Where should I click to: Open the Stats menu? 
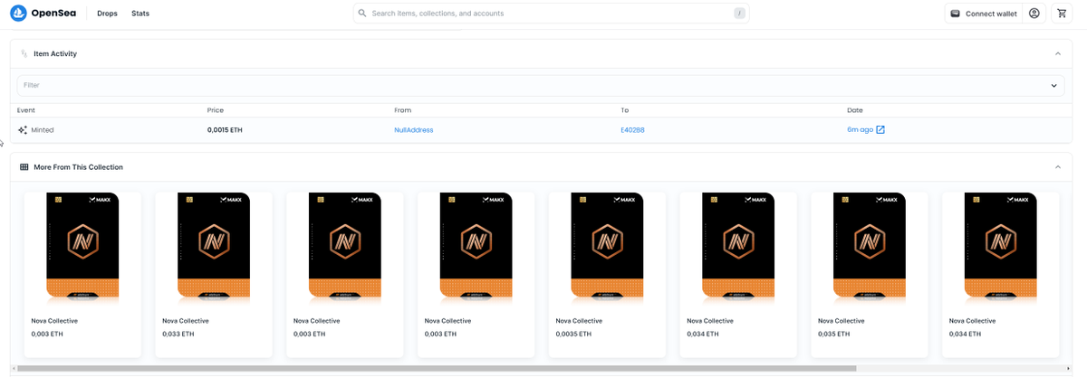(x=140, y=14)
